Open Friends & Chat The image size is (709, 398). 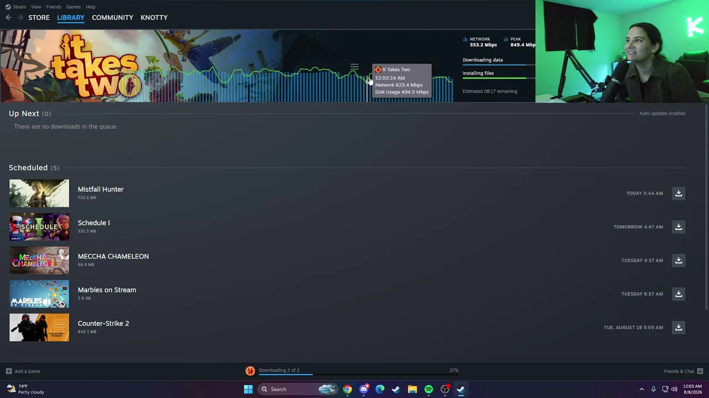click(683, 371)
